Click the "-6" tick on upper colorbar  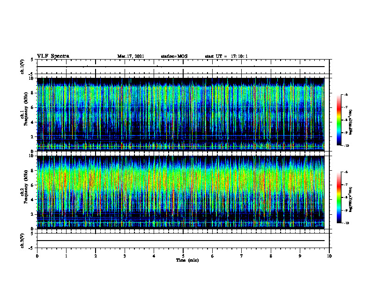(x=346, y=94)
